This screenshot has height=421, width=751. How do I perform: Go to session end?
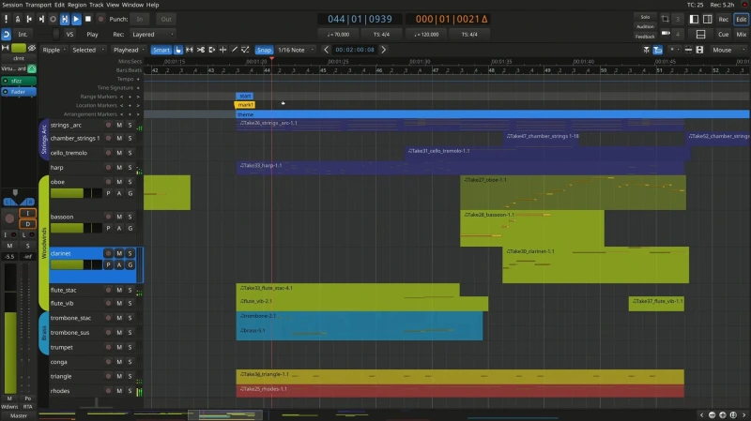(x=41, y=19)
